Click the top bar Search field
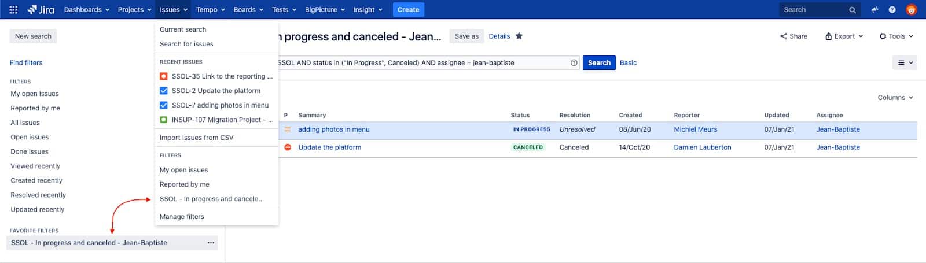 820,10
